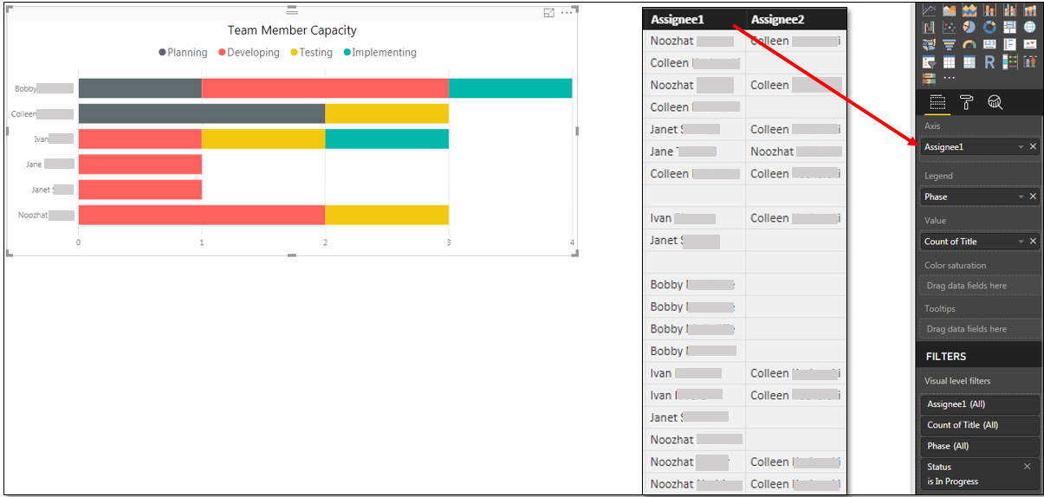Choose Line and clustered column chart
The height and width of the screenshot is (497, 1044).
coord(1009,10)
